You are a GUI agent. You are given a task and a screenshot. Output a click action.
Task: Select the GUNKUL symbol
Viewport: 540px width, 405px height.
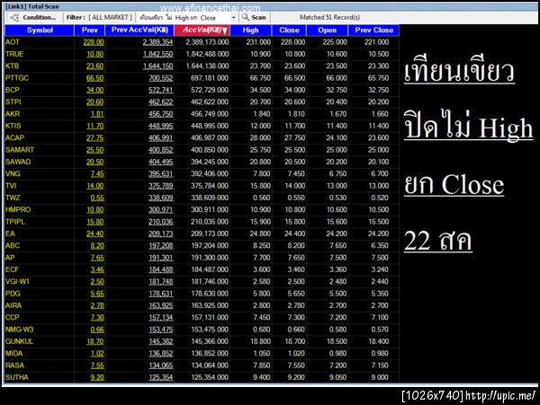click(x=19, y=341)
